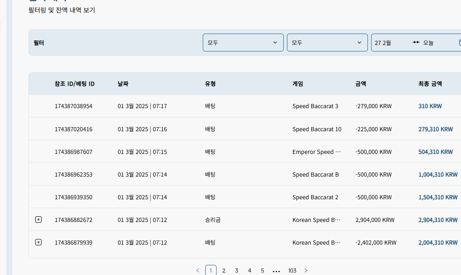The width and height of the screenshot is (461, 275).
Task: Open final balance 504,310 KRW link
Action: pyautogui.click(x=436, y=152)
